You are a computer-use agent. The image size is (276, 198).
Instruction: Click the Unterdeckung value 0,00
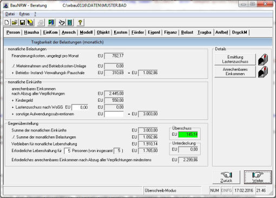pos(188,149)
